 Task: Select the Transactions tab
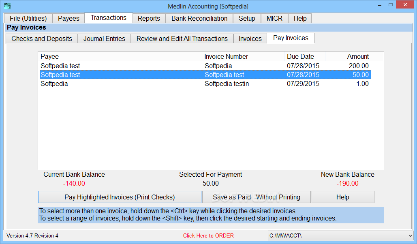109,18
